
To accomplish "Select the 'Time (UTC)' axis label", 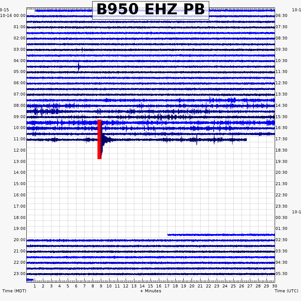I will click(286, 291).
